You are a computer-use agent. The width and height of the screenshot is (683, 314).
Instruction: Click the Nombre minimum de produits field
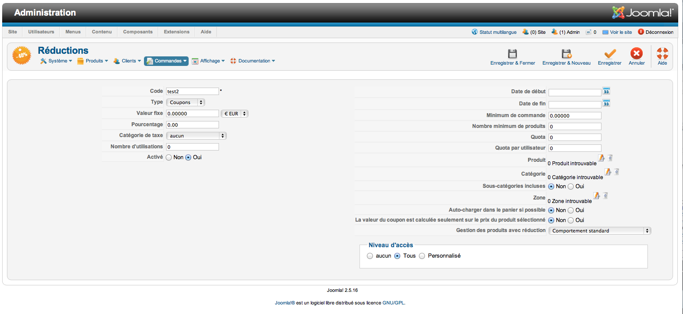[x=575, y=127]
